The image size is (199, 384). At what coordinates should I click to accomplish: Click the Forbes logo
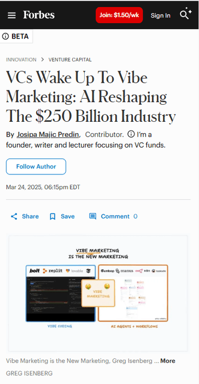pyautogui.click(x=39, y=15)
